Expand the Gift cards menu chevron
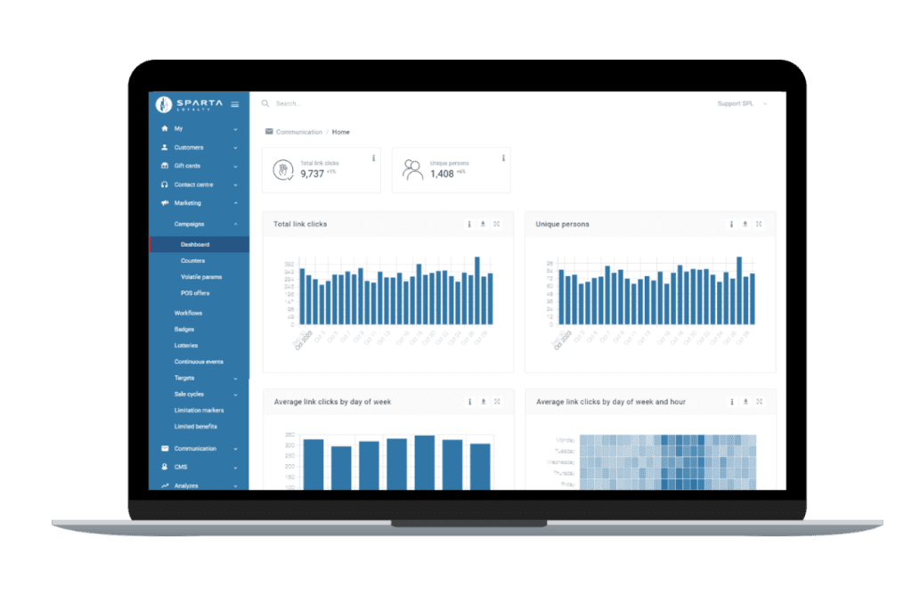Screen dimensions: 912x596 pyautogui.click(x=235, y=167)
